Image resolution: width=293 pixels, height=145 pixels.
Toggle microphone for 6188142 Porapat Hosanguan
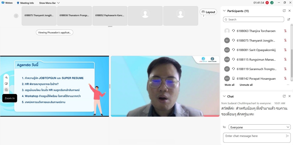(x=285, y=79)
